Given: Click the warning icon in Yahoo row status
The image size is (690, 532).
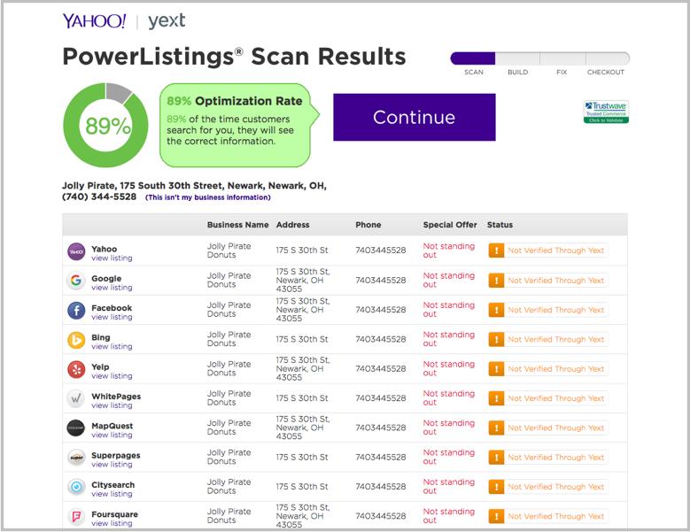Looking at the screenshot, I should click(x=496, y=251).
